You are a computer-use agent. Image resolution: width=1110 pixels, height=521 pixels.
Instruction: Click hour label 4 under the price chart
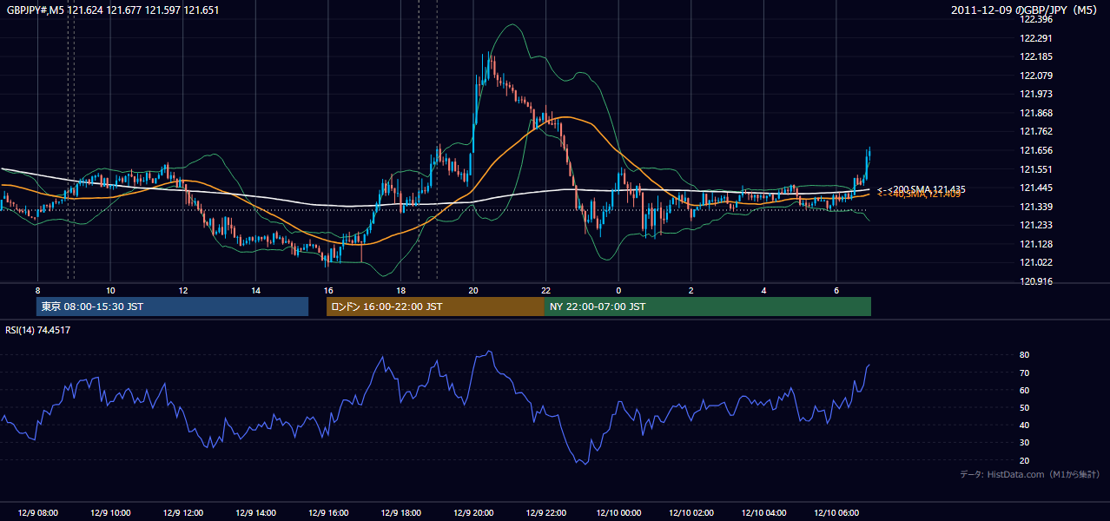click(x=763, y=290)
